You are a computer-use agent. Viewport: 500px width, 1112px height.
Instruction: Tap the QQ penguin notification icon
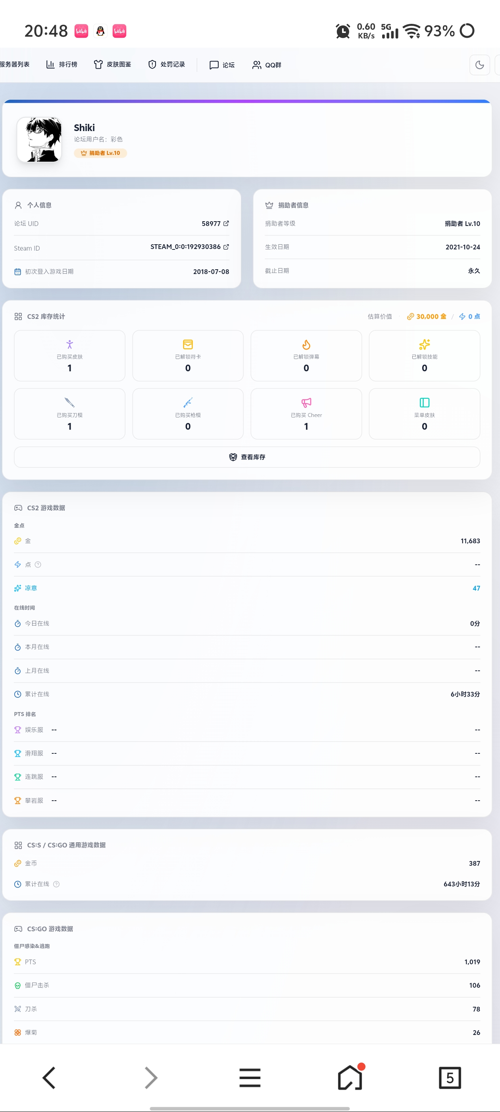click(100, 31)
